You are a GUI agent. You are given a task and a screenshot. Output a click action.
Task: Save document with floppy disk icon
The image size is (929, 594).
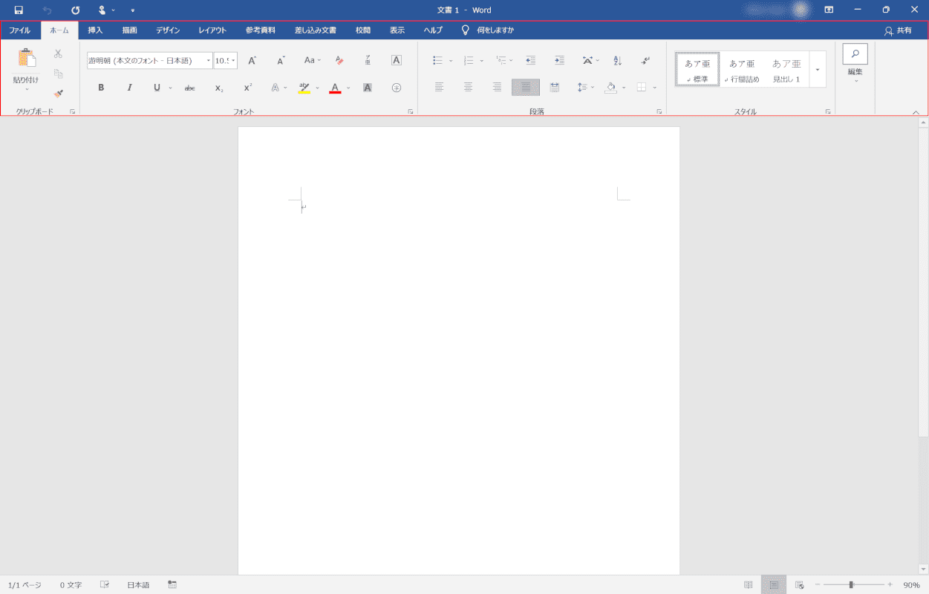coord(19,10)
